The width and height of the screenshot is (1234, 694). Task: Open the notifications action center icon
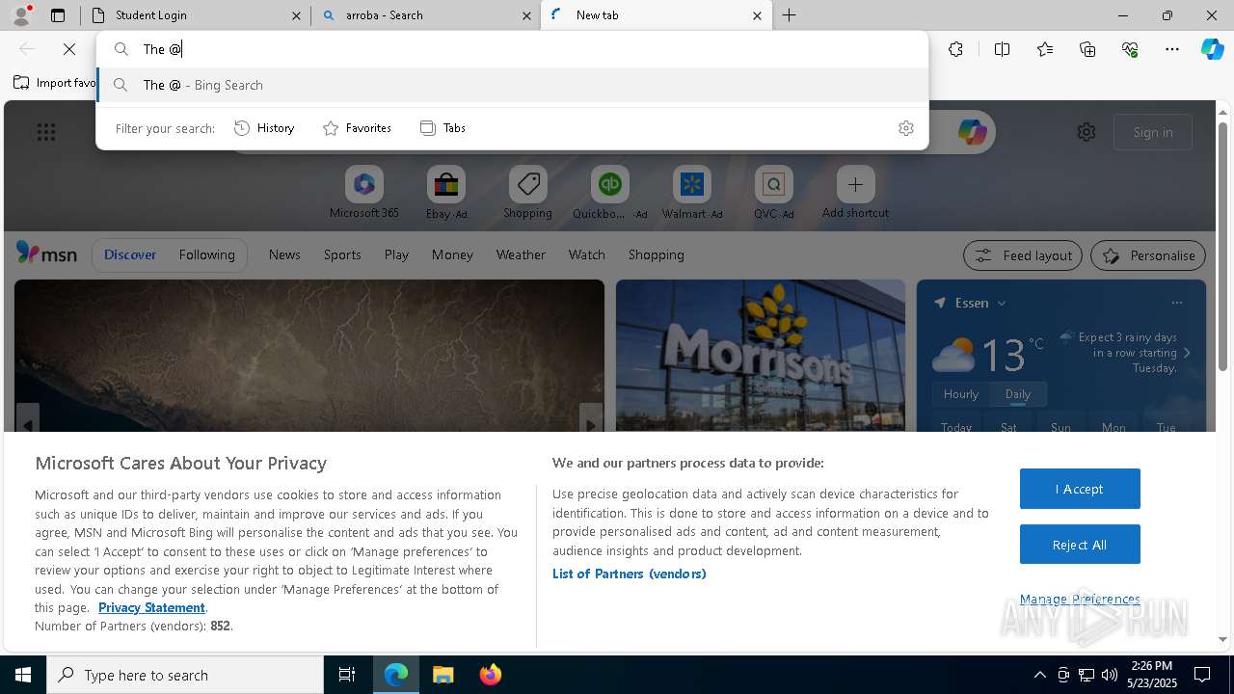(1202, 675)
